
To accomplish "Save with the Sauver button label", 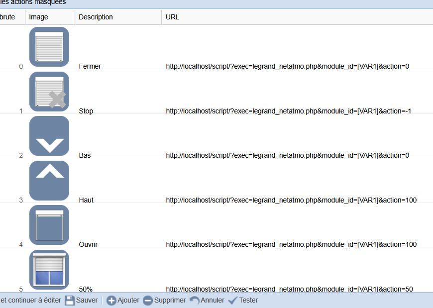I will coord(87,300).
